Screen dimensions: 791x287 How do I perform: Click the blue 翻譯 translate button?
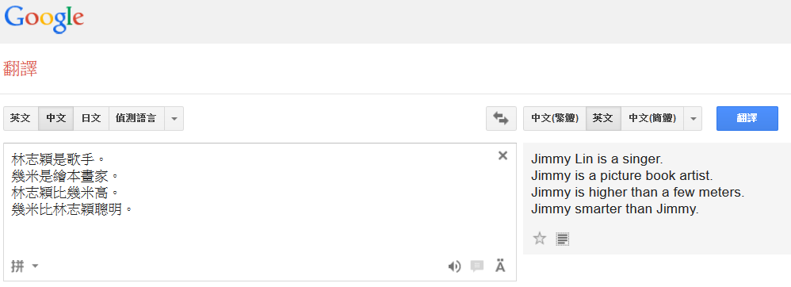tap(747, 119)
